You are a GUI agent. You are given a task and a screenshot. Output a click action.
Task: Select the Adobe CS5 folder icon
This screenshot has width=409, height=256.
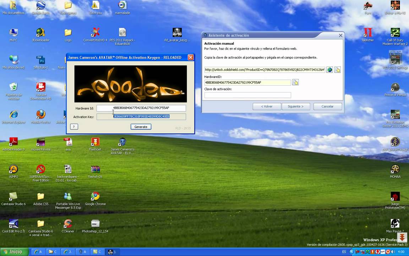(x=41, y=199)
